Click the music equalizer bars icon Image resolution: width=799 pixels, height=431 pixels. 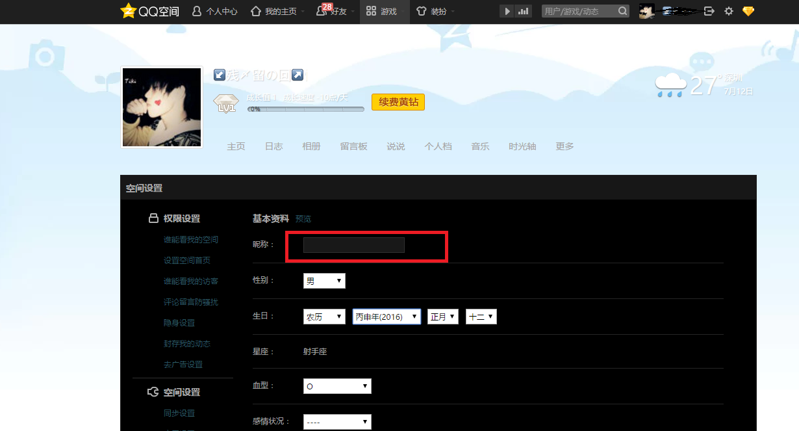tap(524, 11)
